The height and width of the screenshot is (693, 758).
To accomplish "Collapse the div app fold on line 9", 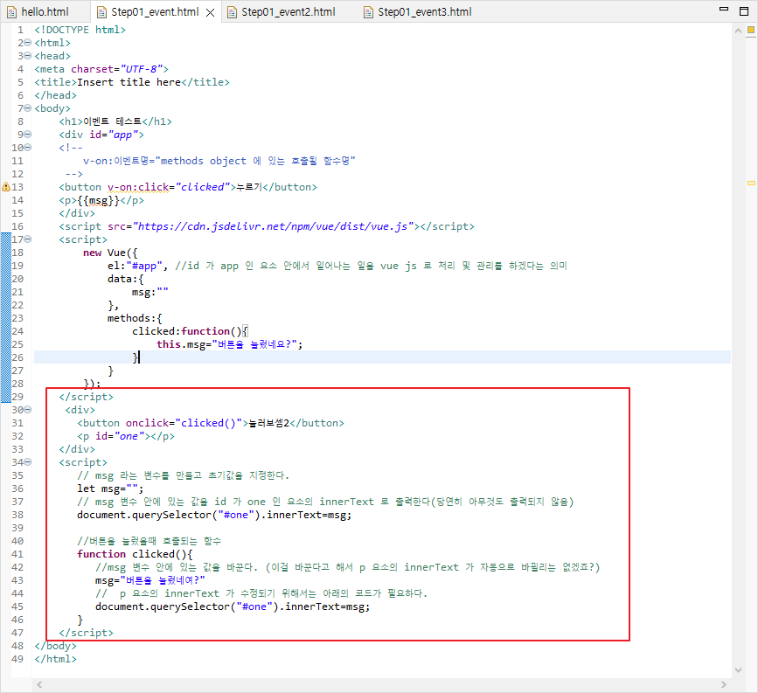I will [28, 134].
